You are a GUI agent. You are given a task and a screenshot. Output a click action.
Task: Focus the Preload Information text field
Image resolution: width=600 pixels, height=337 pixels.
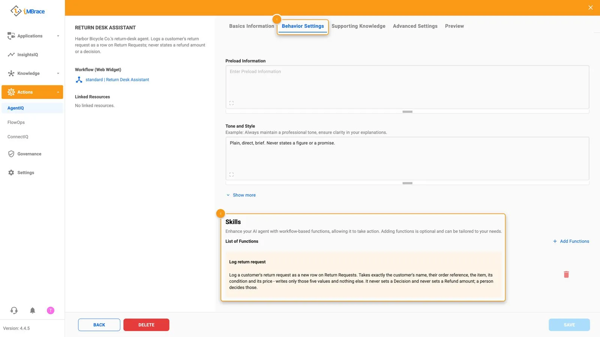point(407,87)
